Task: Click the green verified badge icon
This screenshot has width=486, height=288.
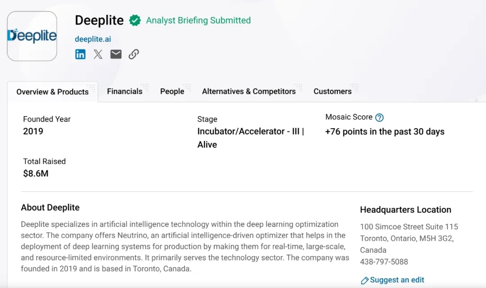Action: pyautogui.click(x=135, y=20)
